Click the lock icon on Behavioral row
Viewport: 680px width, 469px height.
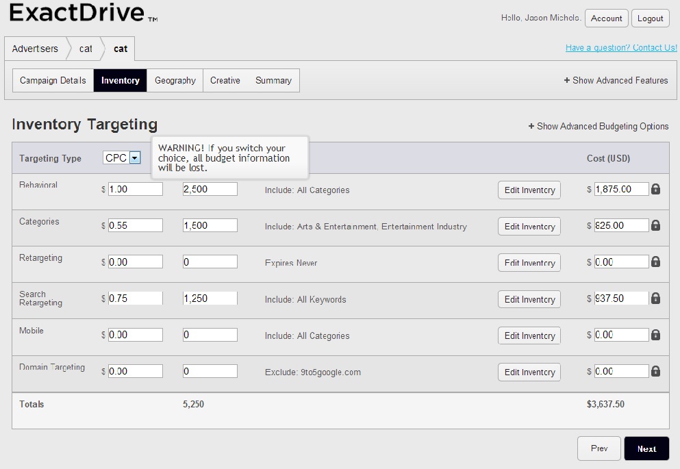tap(655, 189)
